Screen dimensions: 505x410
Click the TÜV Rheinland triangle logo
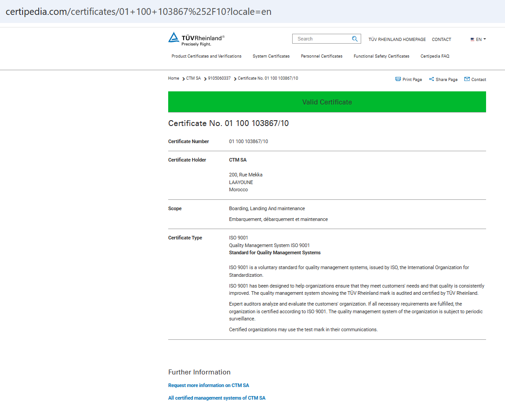click(174, 38)
